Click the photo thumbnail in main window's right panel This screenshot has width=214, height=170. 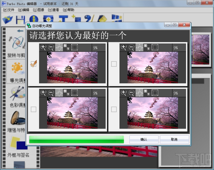(201, 49)
